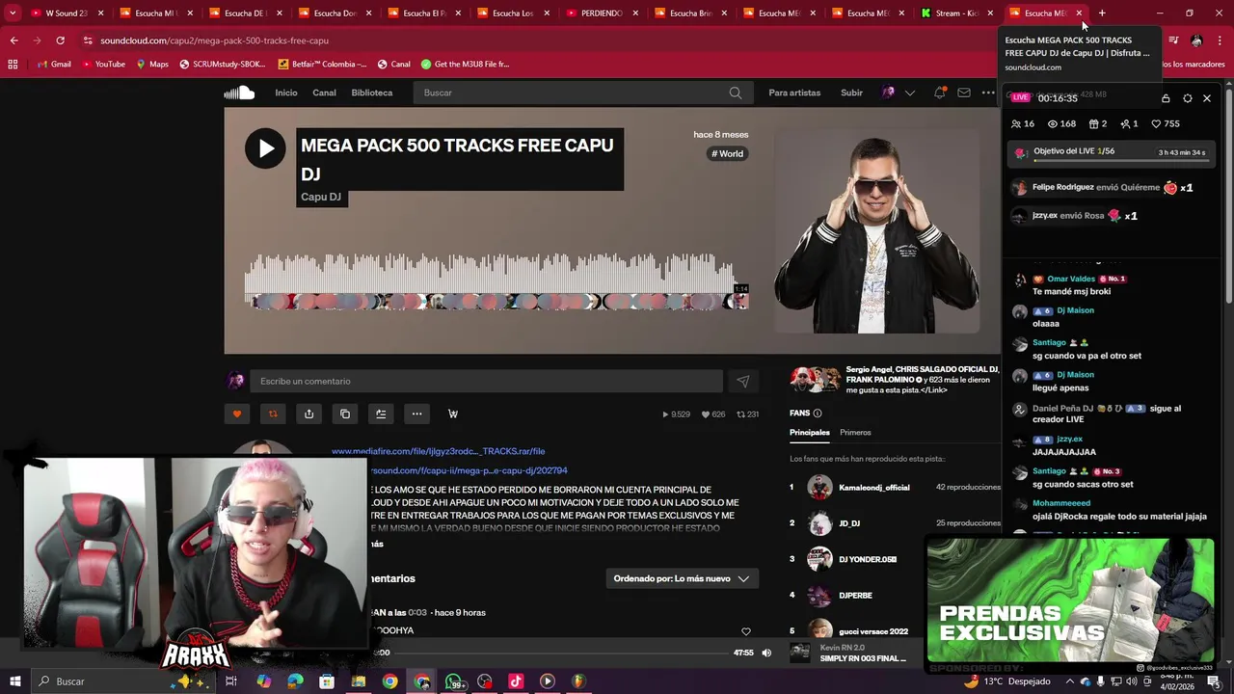Image resolution: width=1234 pixels, height=694 pixels.
Task: Open Task View in taskbar
Action: (x=231, y=681)
